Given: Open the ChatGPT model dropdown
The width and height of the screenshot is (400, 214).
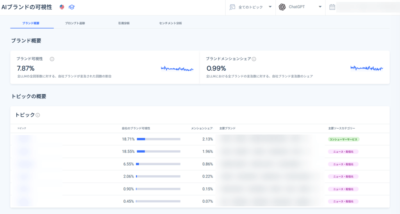Looking at the screenshot, I should point(300,7).
